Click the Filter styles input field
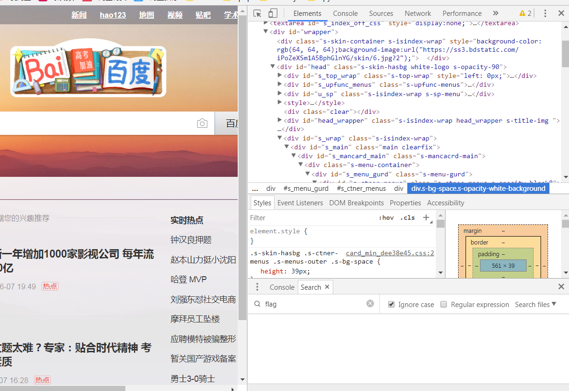 (308, 218)
